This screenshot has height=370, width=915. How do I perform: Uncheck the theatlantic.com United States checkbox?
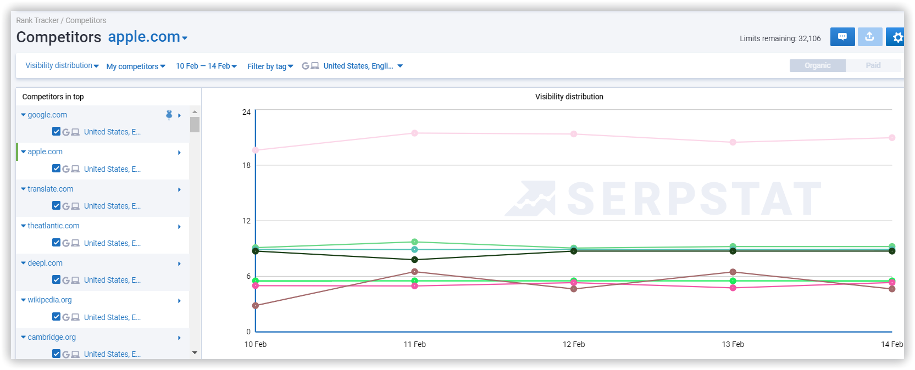click(56, 243)
